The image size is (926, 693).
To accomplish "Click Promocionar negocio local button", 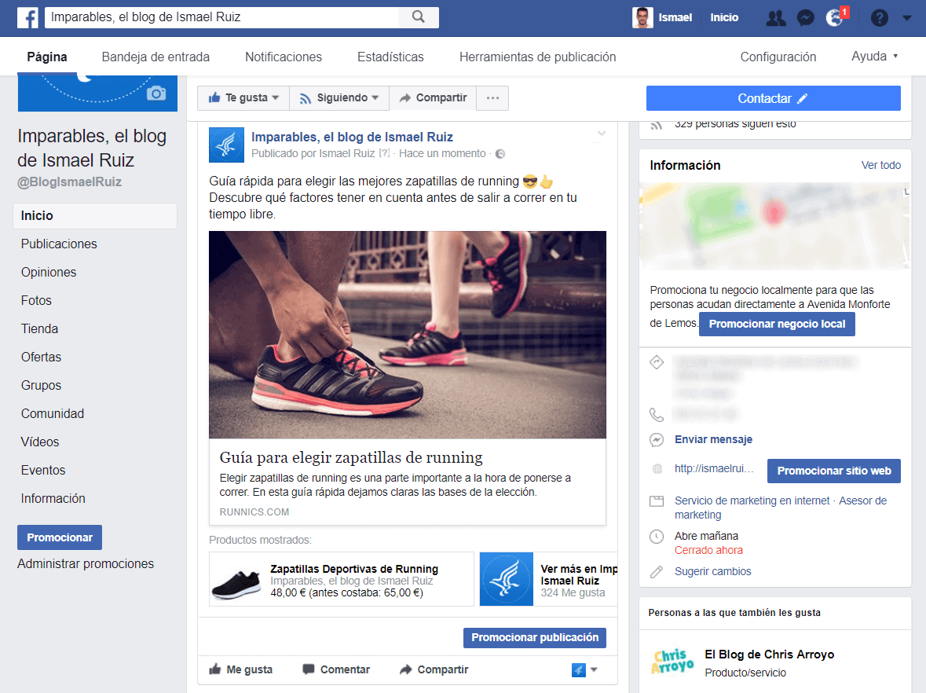I will 777,324.
